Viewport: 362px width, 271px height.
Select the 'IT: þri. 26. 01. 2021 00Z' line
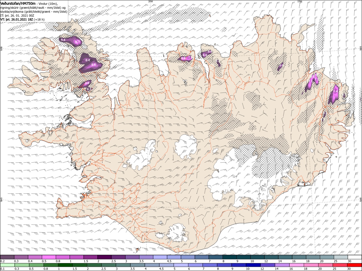click(x=17, y=16)
